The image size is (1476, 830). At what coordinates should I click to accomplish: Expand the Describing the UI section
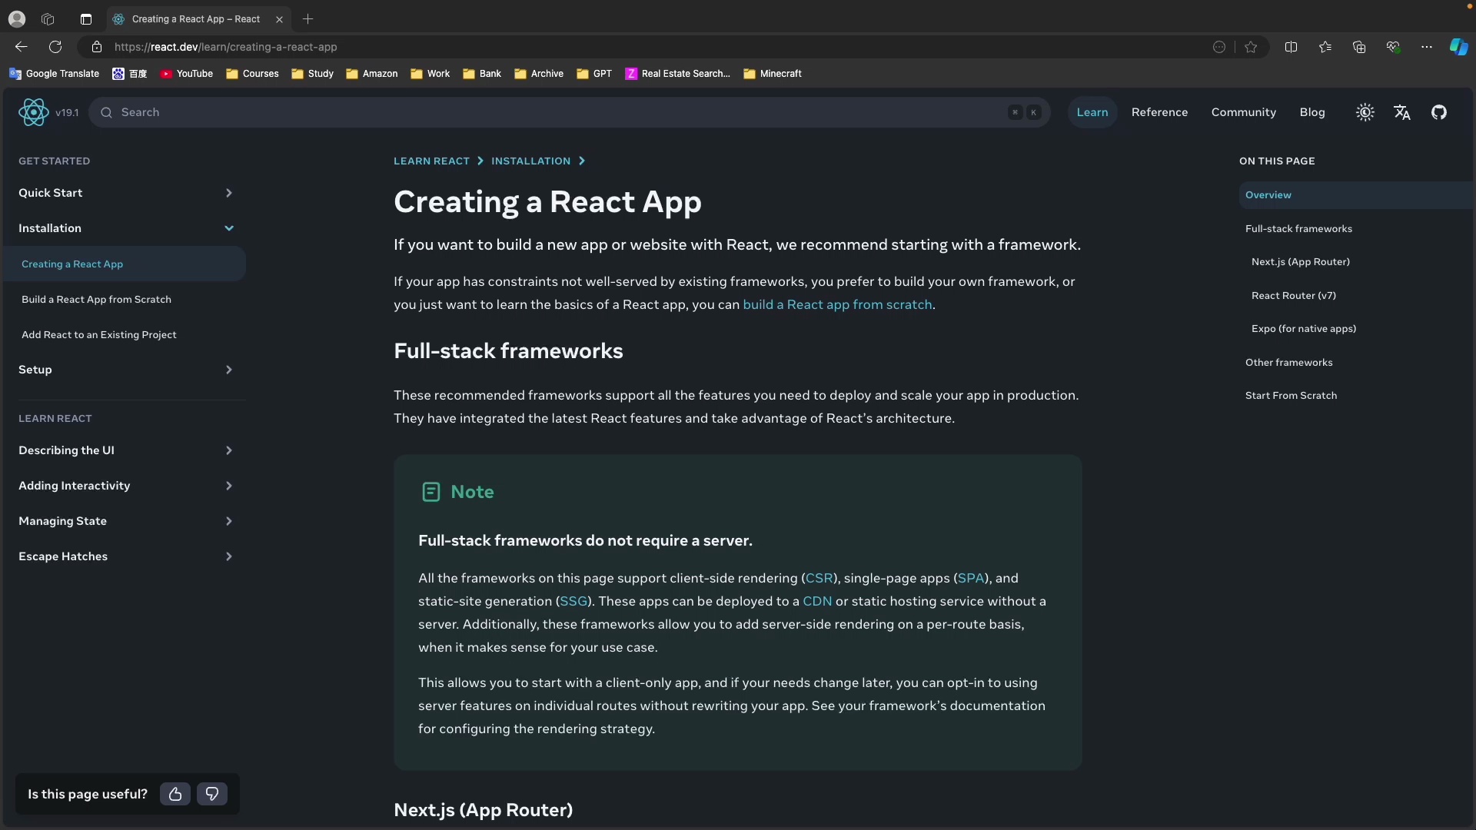coord(125,450)
